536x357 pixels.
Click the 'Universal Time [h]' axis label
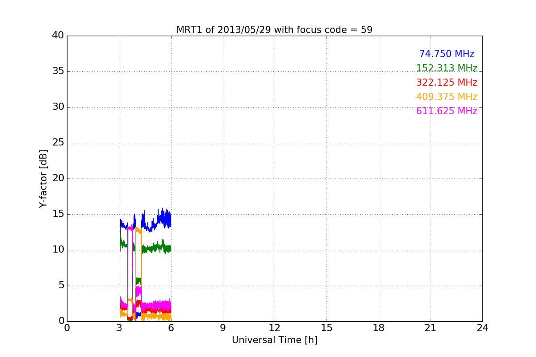tap(274, 340)
